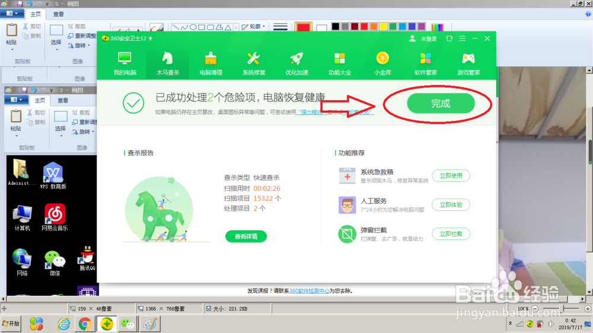Pick the yellow palette color
The width and height of the screenshot is (593, 333).
[383, 27]
